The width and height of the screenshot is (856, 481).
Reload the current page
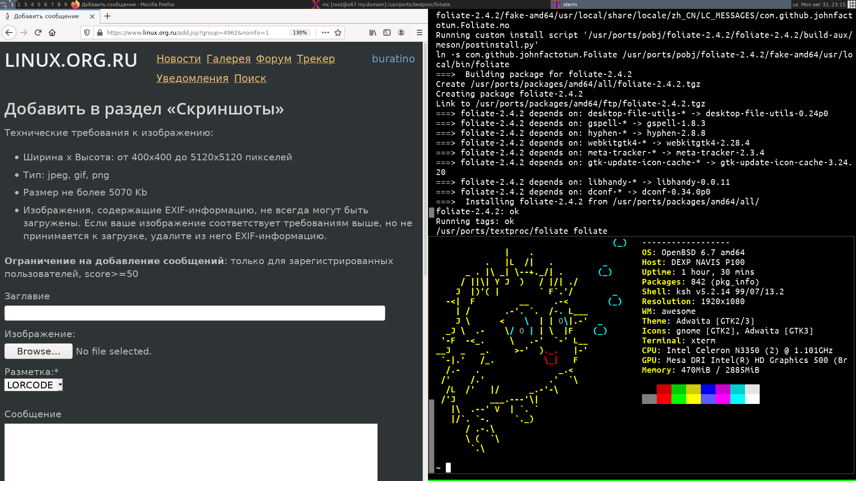(38, 33)
